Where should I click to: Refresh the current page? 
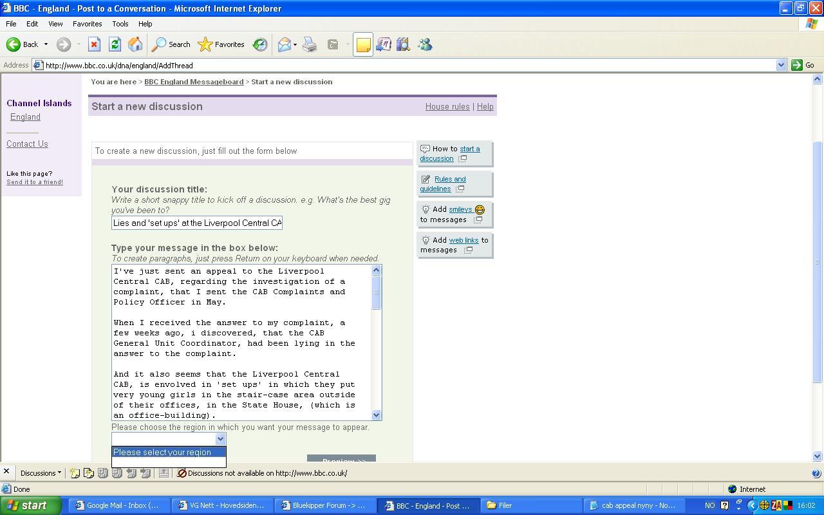click(x=115, y=44)
